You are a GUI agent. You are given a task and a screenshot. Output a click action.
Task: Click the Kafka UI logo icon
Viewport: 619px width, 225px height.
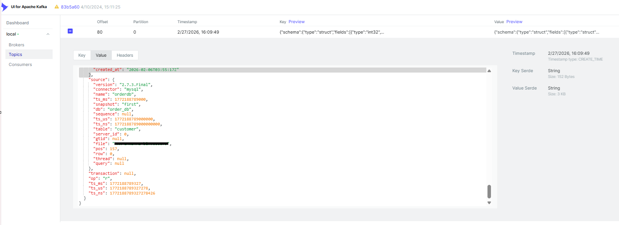[x=4, y=7]
